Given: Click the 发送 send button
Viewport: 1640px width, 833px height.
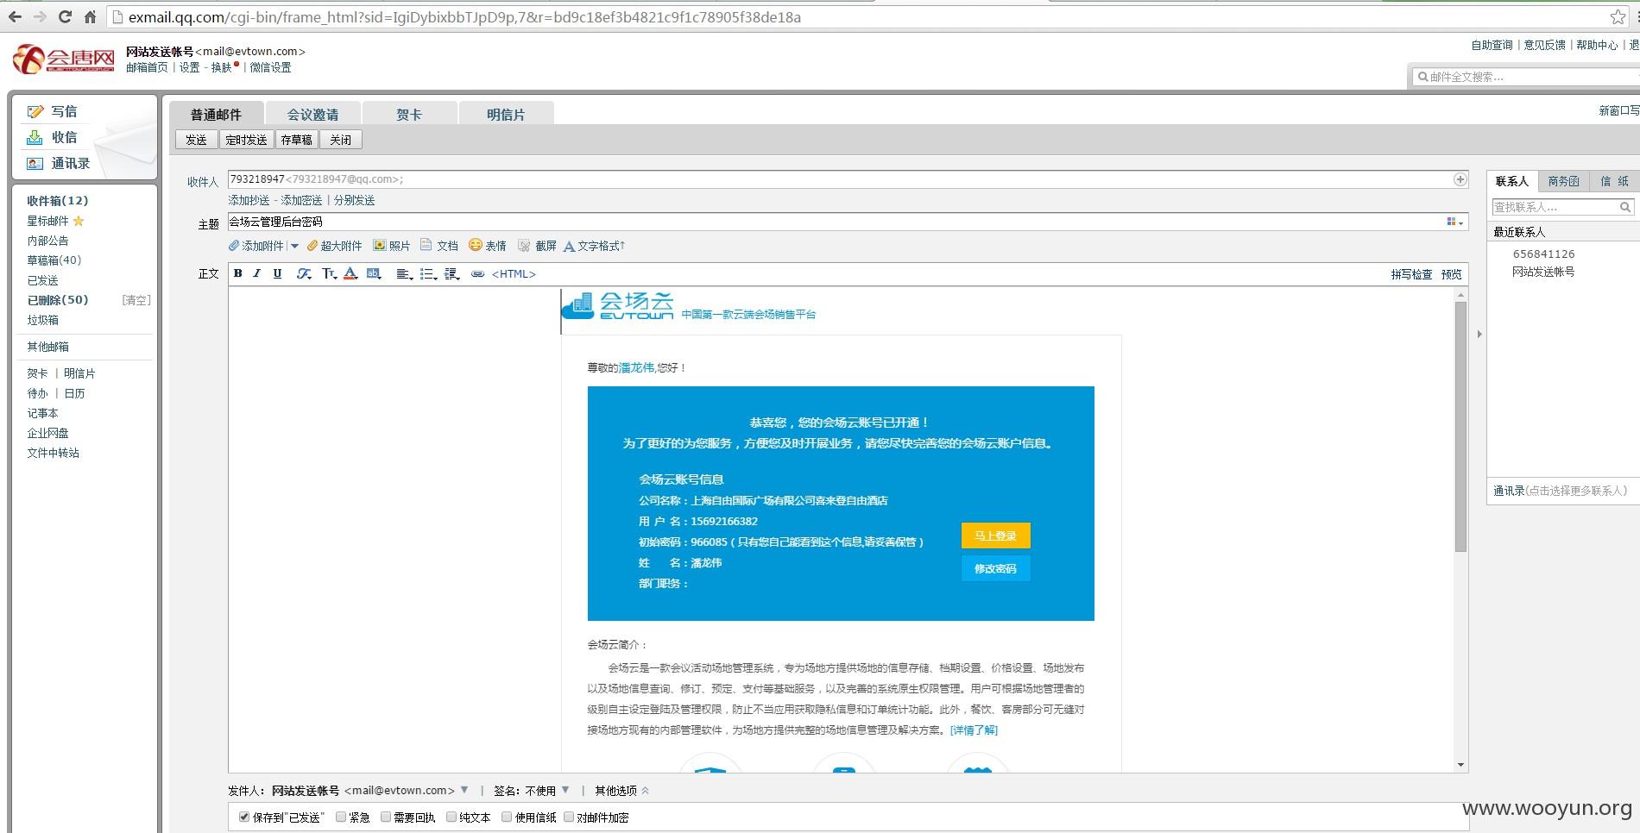Looking at the screenshot, I should click(x=197, y=140).
